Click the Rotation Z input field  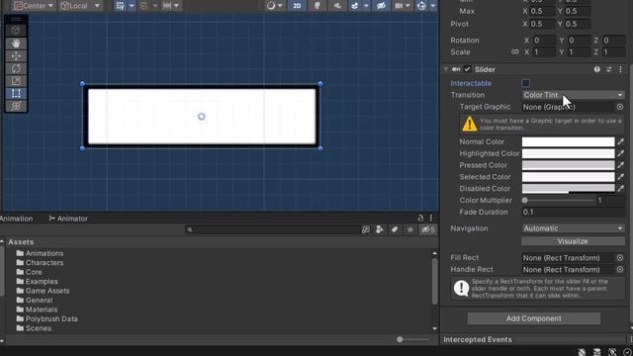[613, 41]
